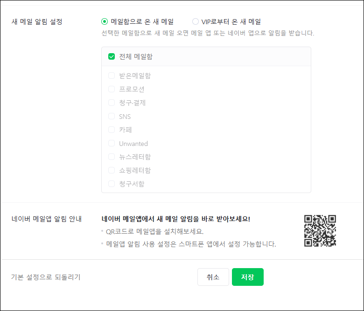Click the 받은메일함 label text
364x311 pixels.
135,76
